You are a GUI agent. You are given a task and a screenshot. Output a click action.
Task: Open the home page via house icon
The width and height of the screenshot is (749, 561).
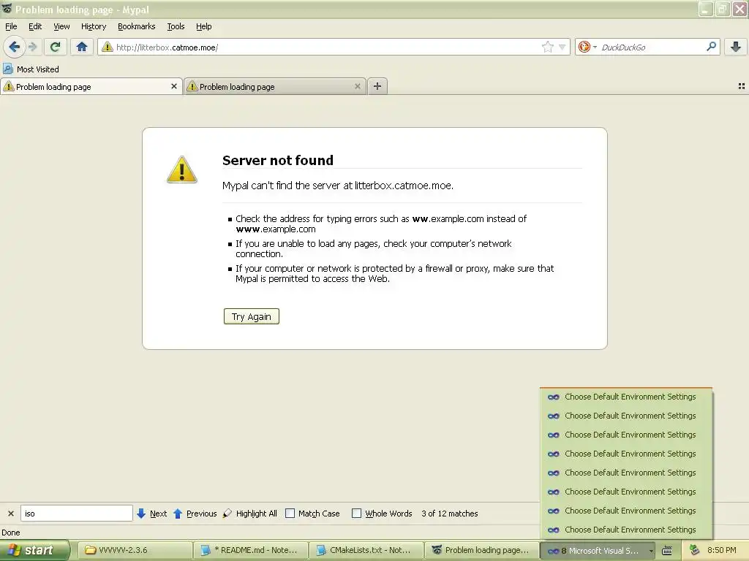pos(82,47)
